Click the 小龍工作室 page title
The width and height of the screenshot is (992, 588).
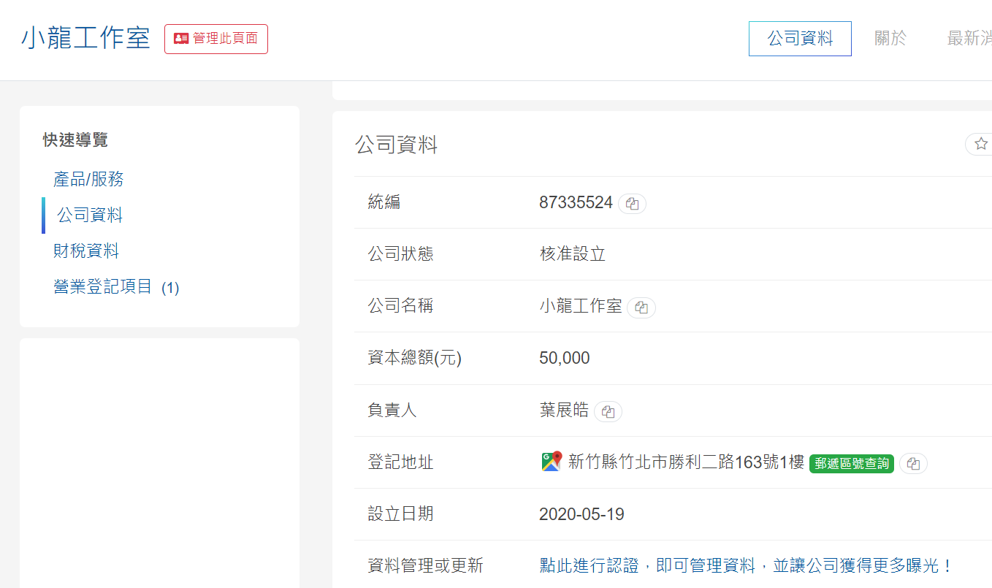tap(85, 38)
